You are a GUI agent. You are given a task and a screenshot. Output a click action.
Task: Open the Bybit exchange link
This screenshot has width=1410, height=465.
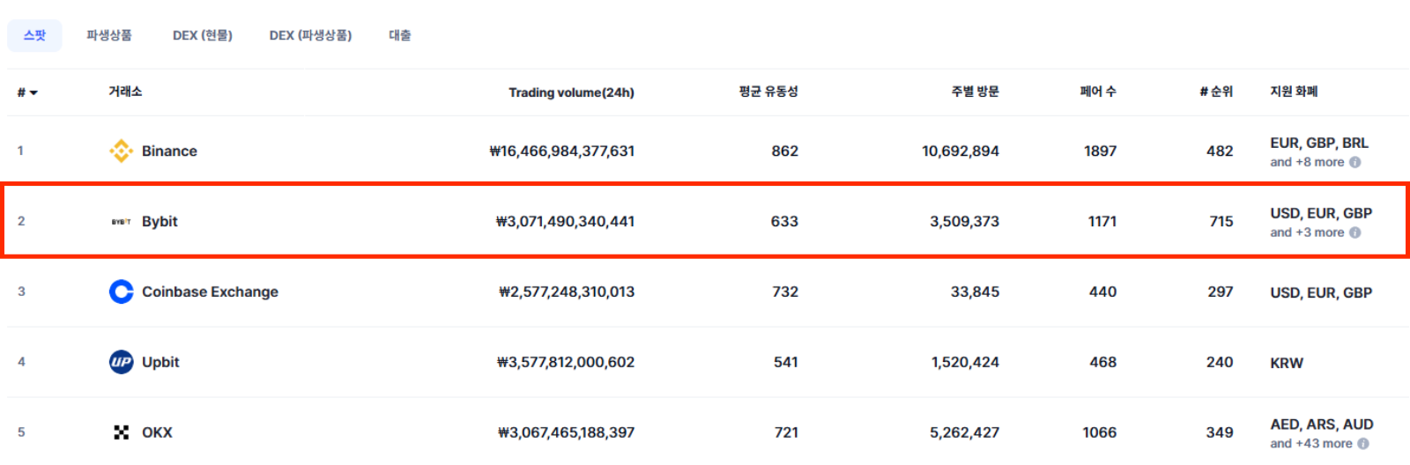click(160, 221)
